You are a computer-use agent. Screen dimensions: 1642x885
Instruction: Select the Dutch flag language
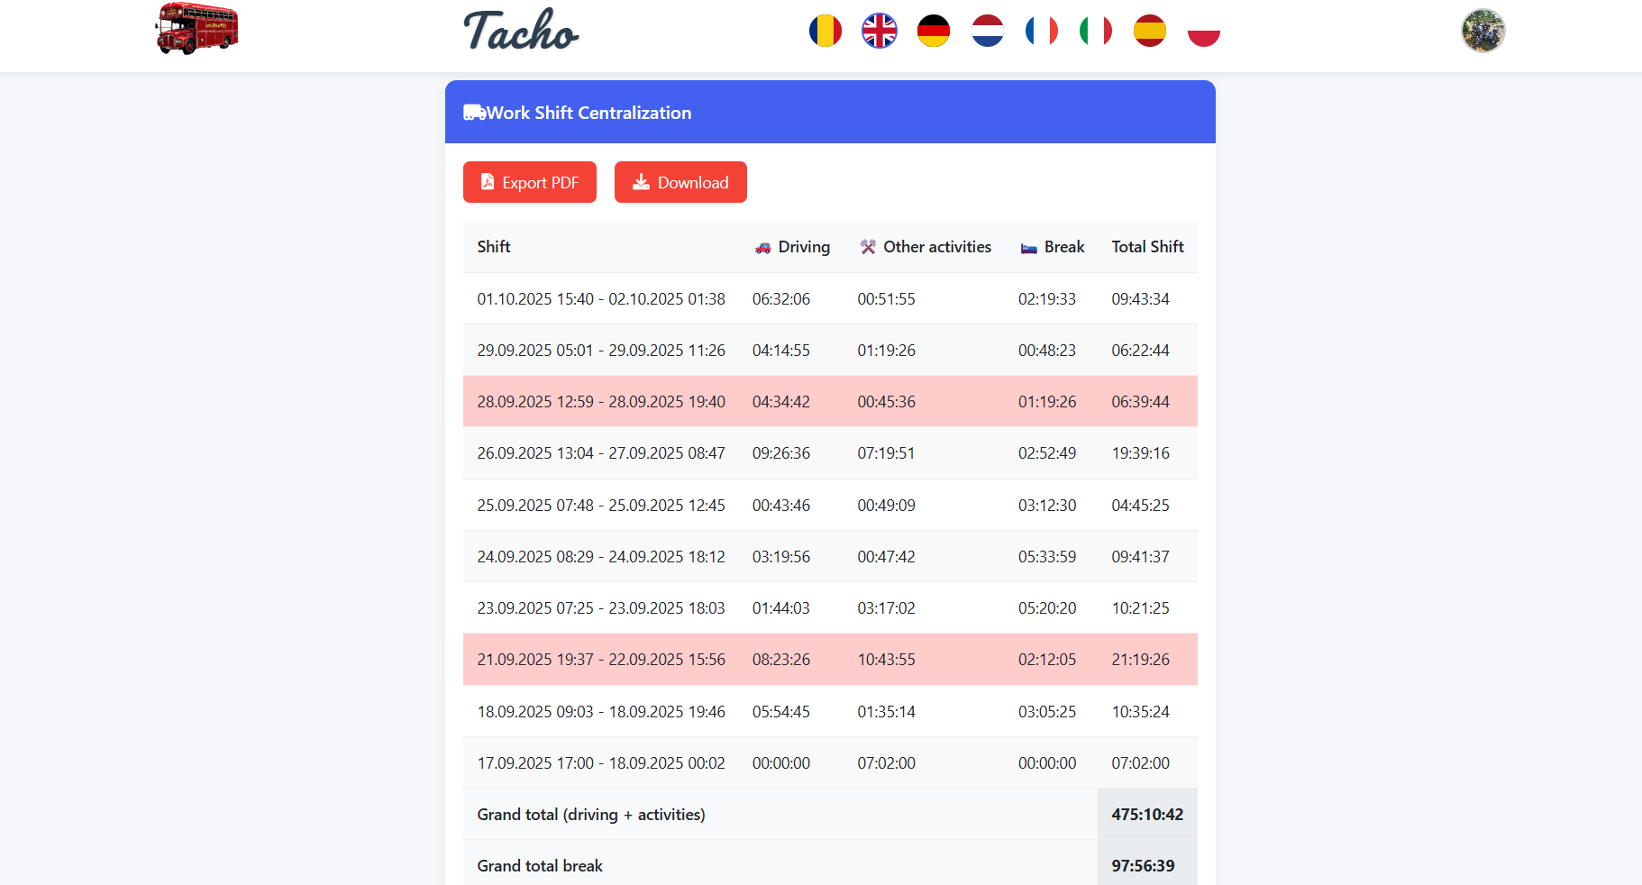[988, 31]
